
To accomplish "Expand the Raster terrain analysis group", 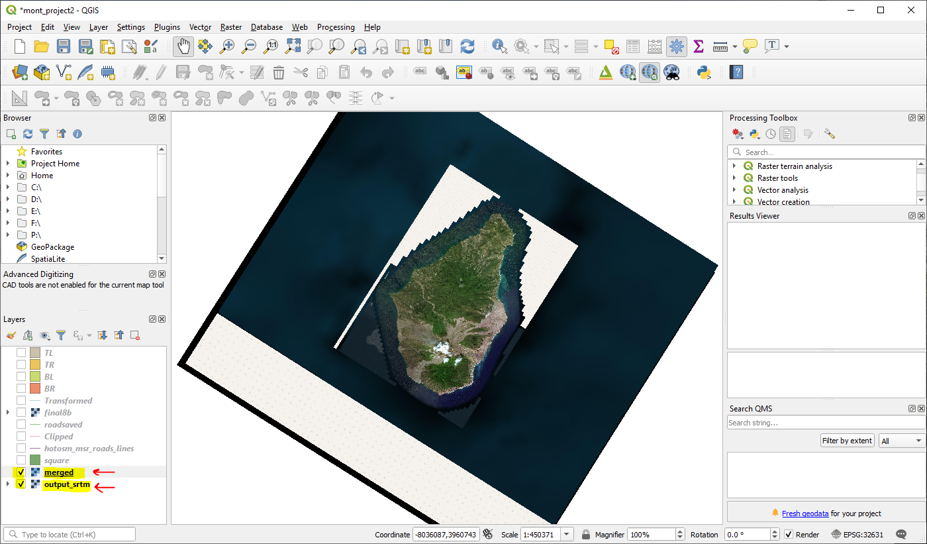I will (734, 166).
